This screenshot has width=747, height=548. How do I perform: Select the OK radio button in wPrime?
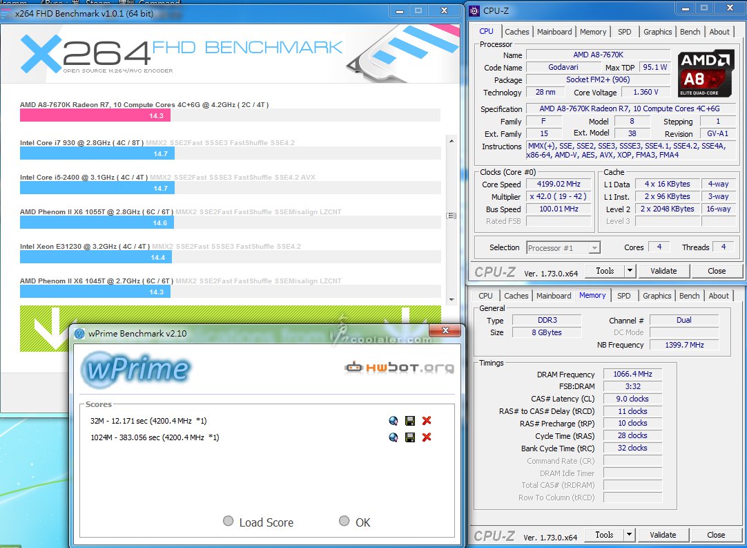click(345, 522)
